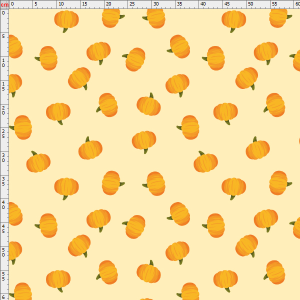Click the 40 mark on vertical ruler
Image resolution: width=300 pixels, height=300 pixels.
click(3, 205)
